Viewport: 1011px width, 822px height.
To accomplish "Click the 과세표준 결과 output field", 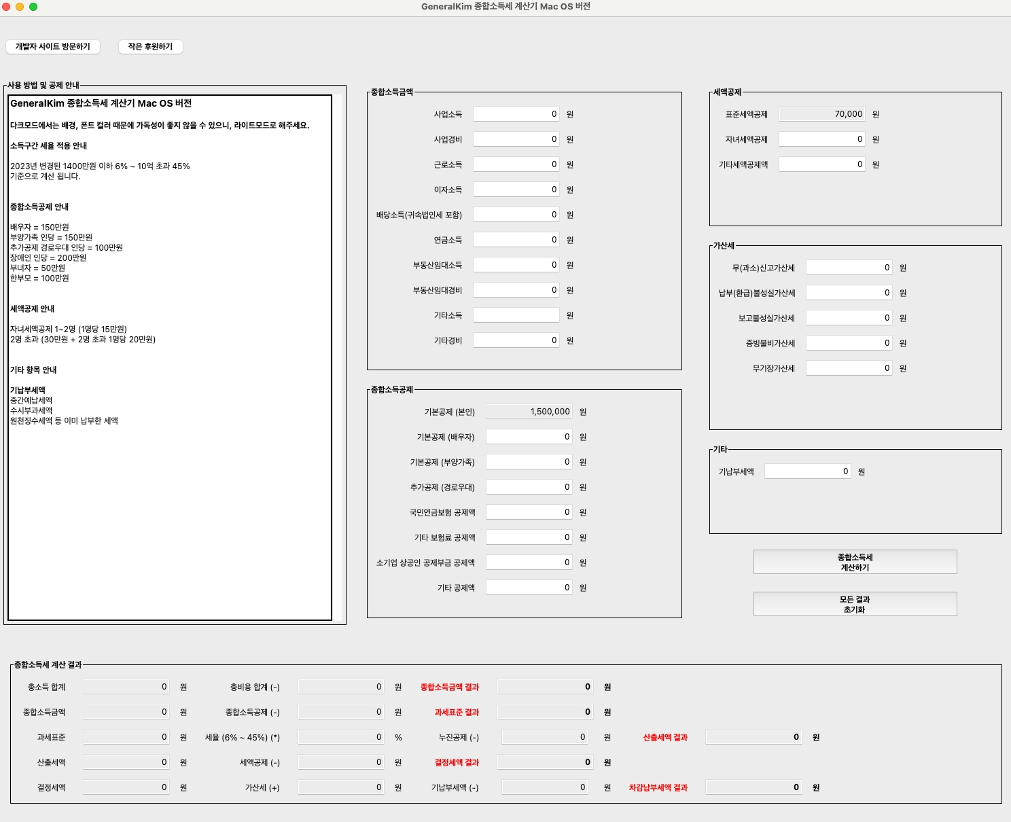I will tap(545, 712).
